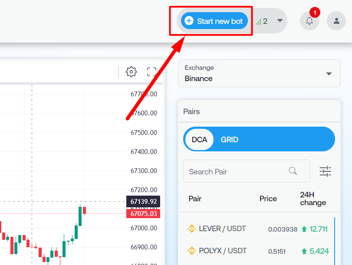Image resolution: width=352 pixels, height=265 pixels.
Task: Expand the dropdown arrow beside bot count
Action: point(280,20)
